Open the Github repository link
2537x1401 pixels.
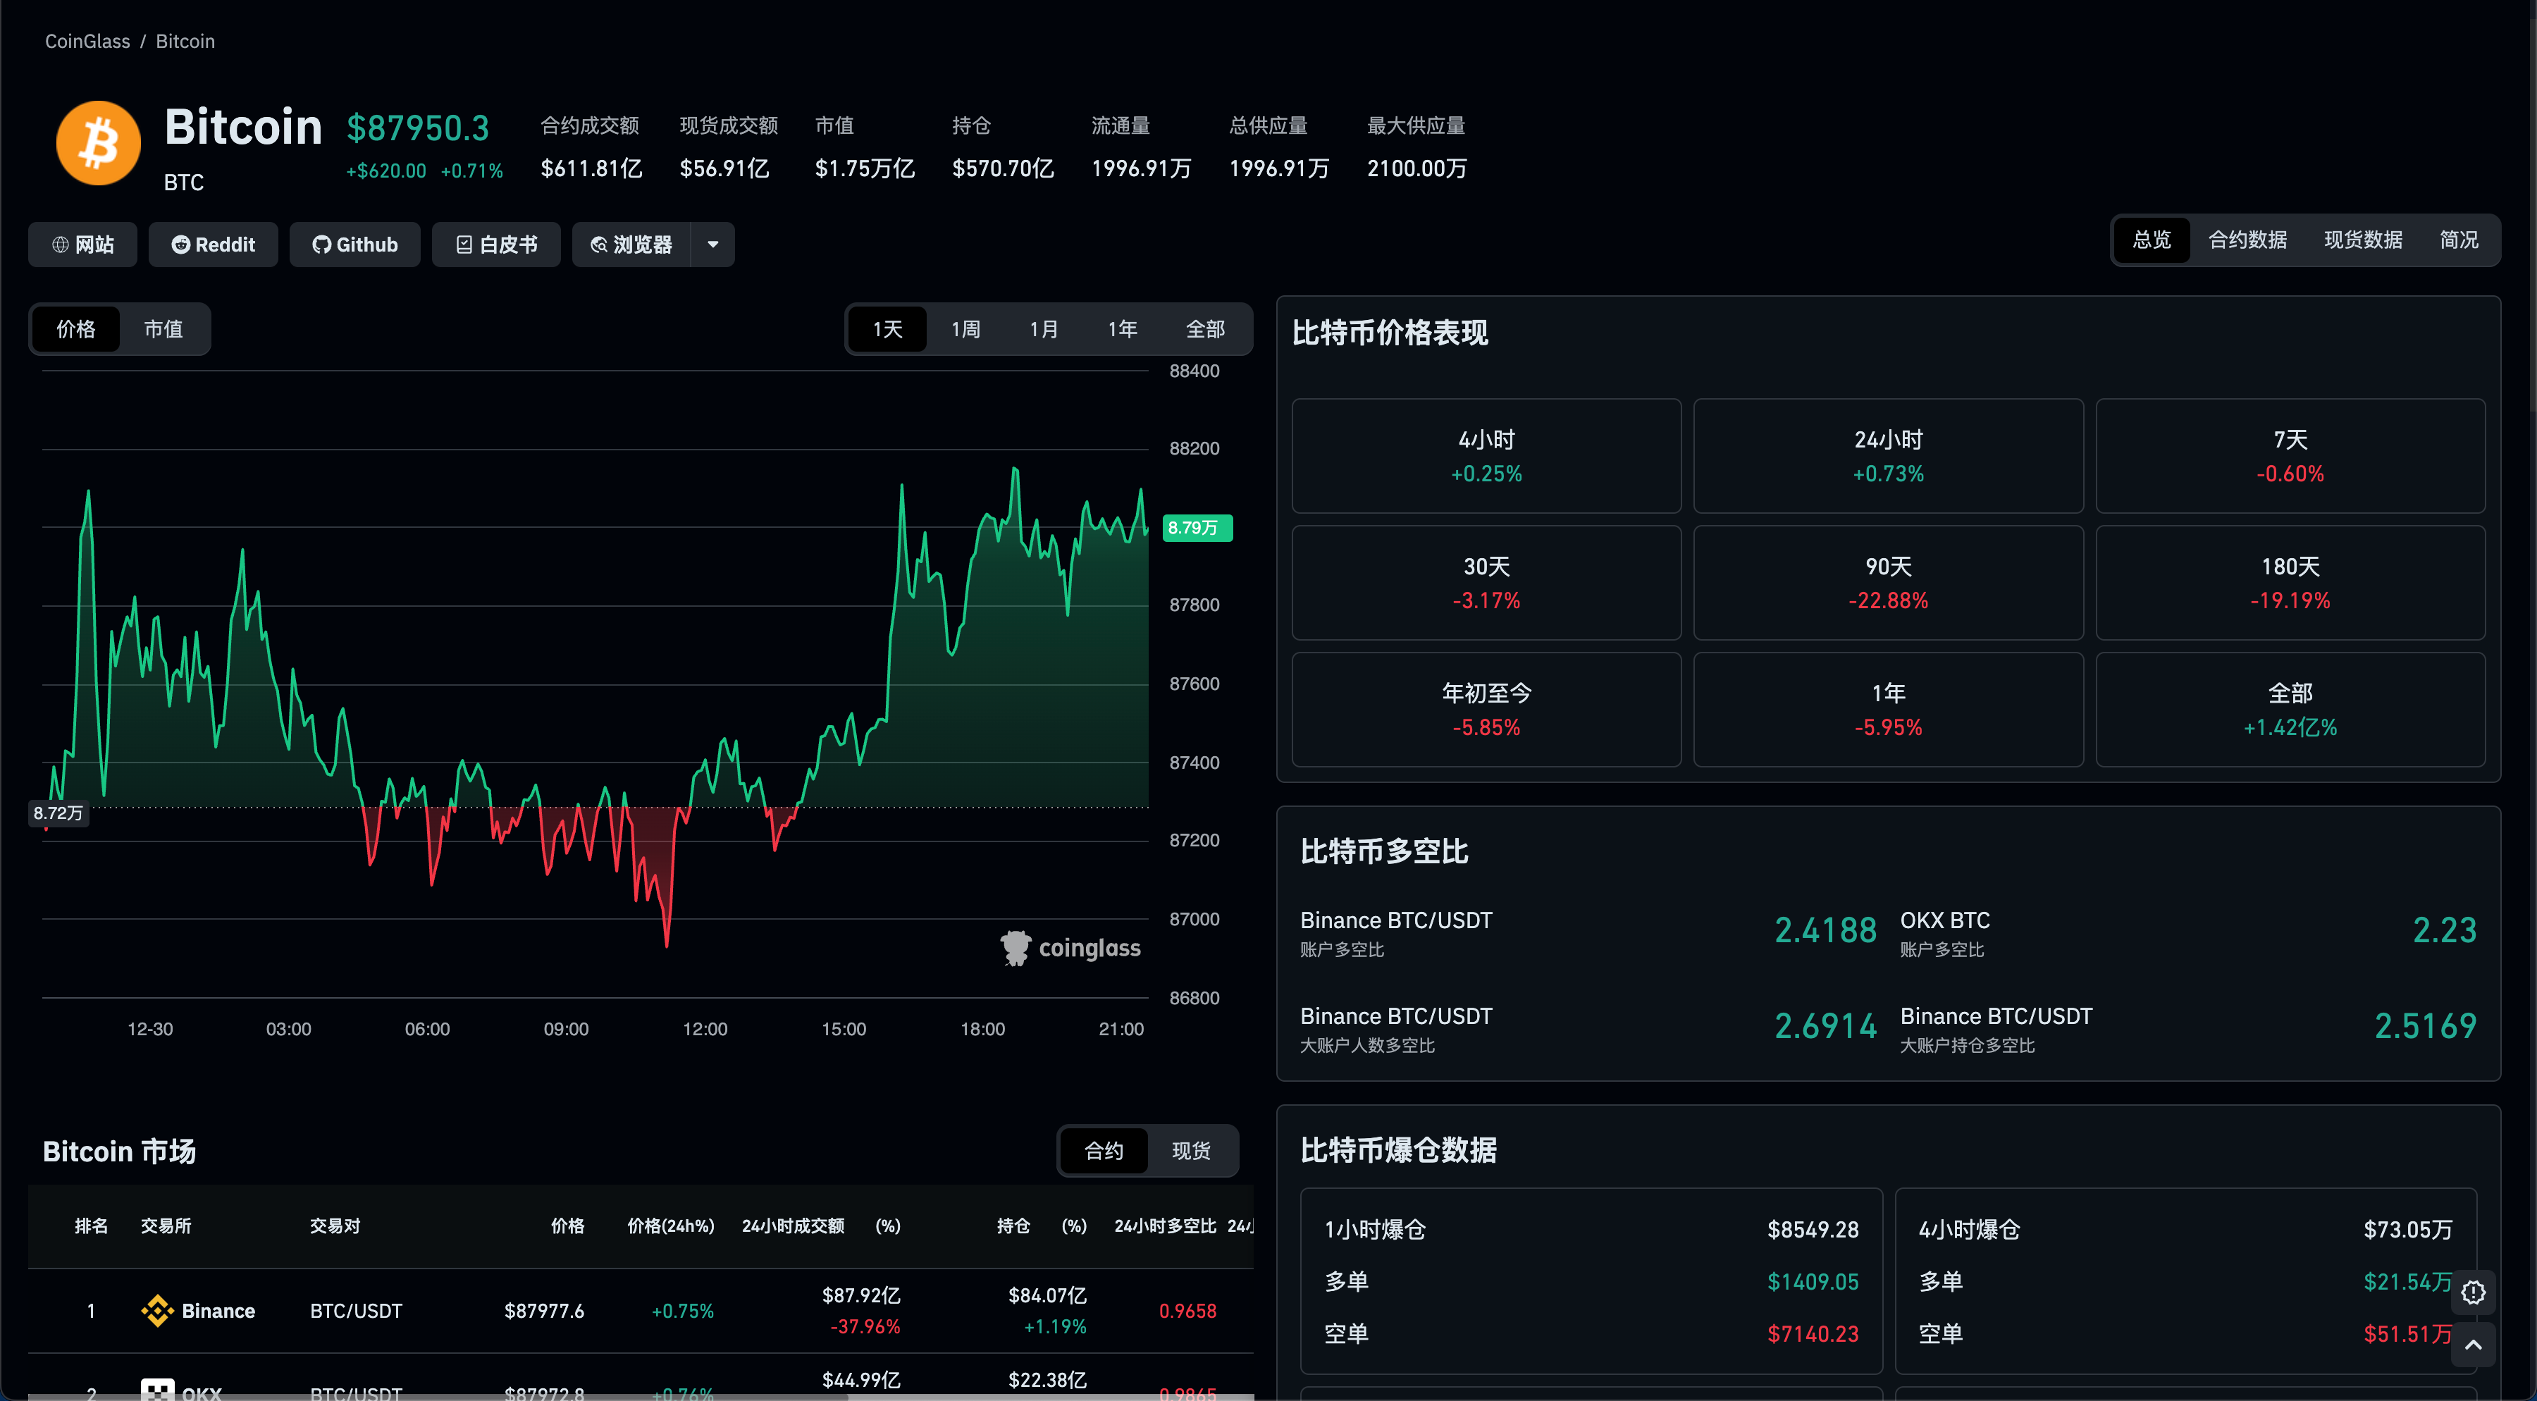354,244
